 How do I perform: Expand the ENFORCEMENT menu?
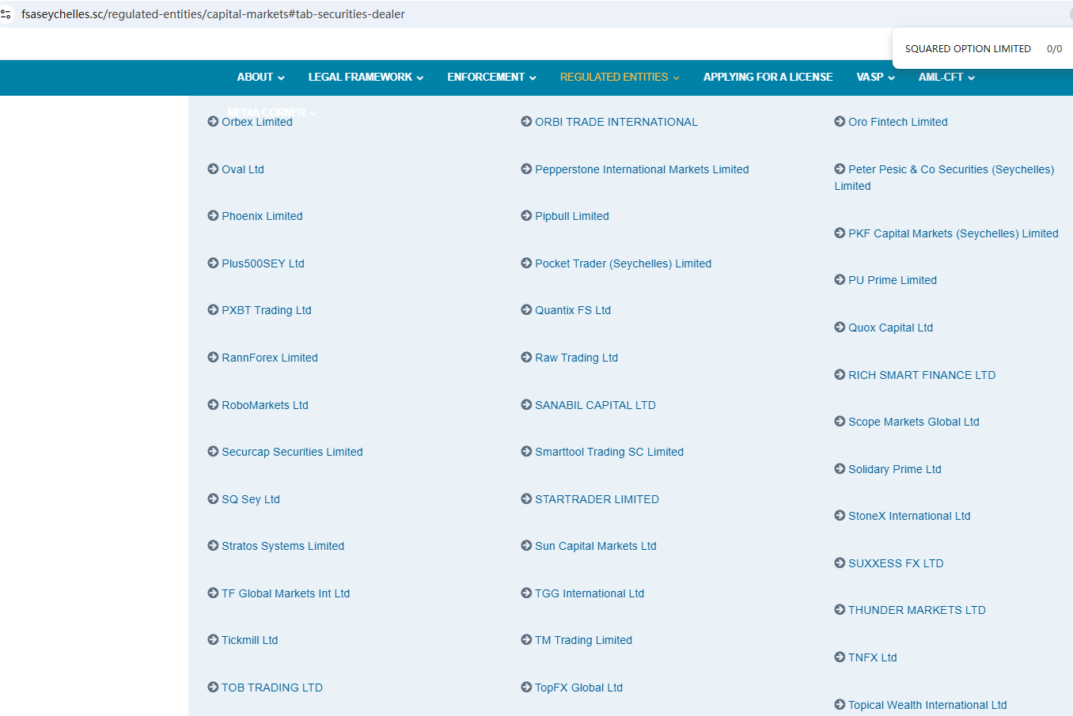(x=491, y=78)
